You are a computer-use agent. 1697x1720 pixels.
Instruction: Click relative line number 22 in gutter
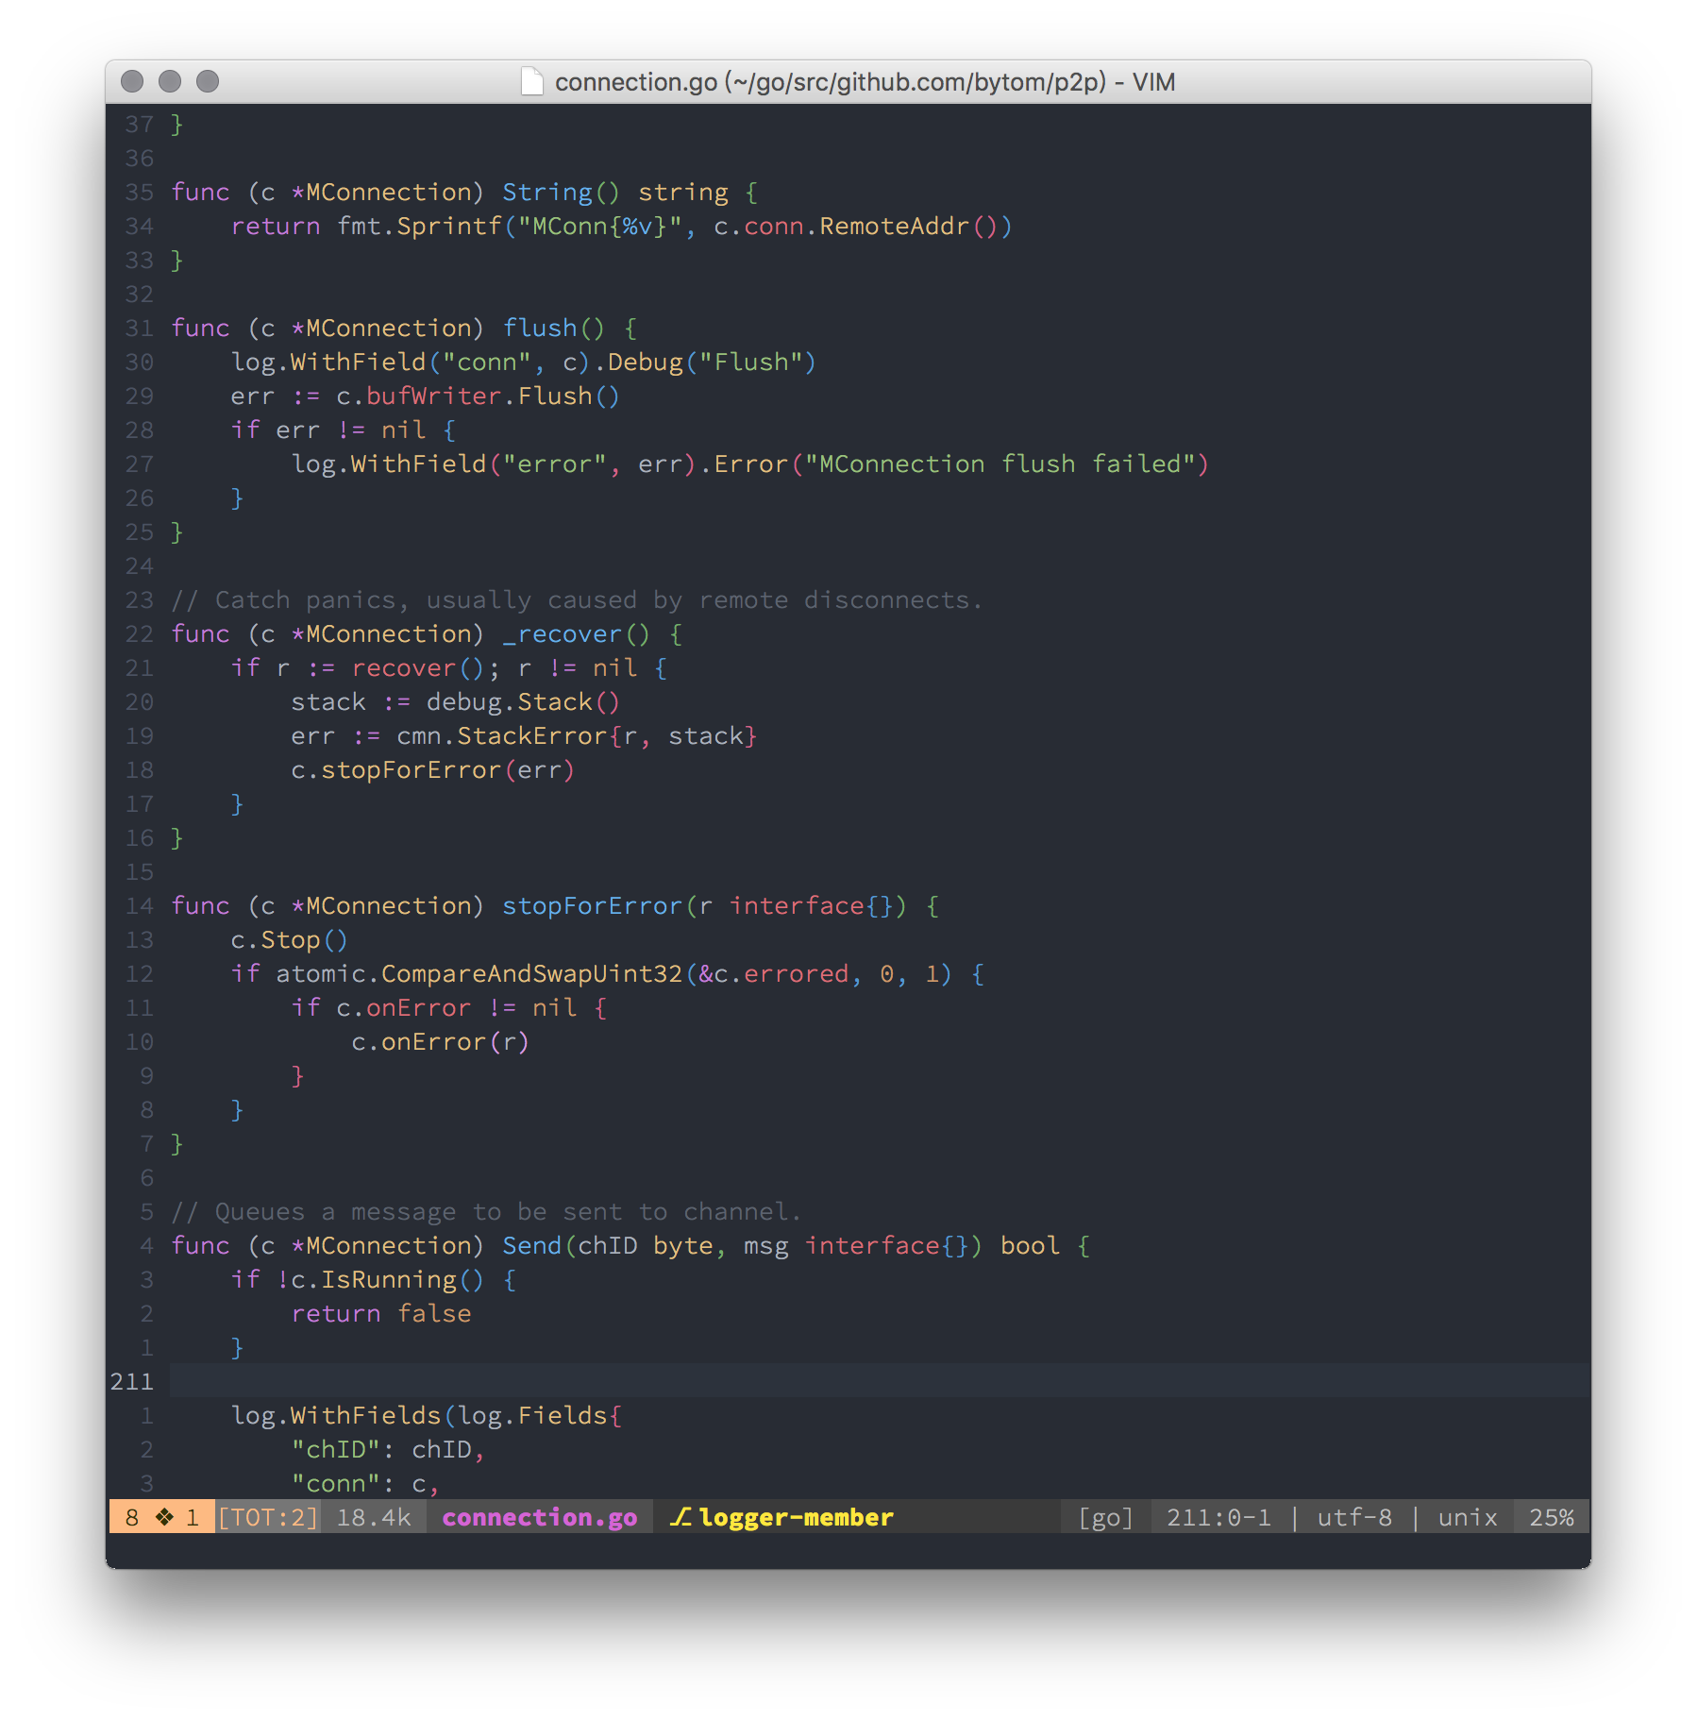[139, 633]
